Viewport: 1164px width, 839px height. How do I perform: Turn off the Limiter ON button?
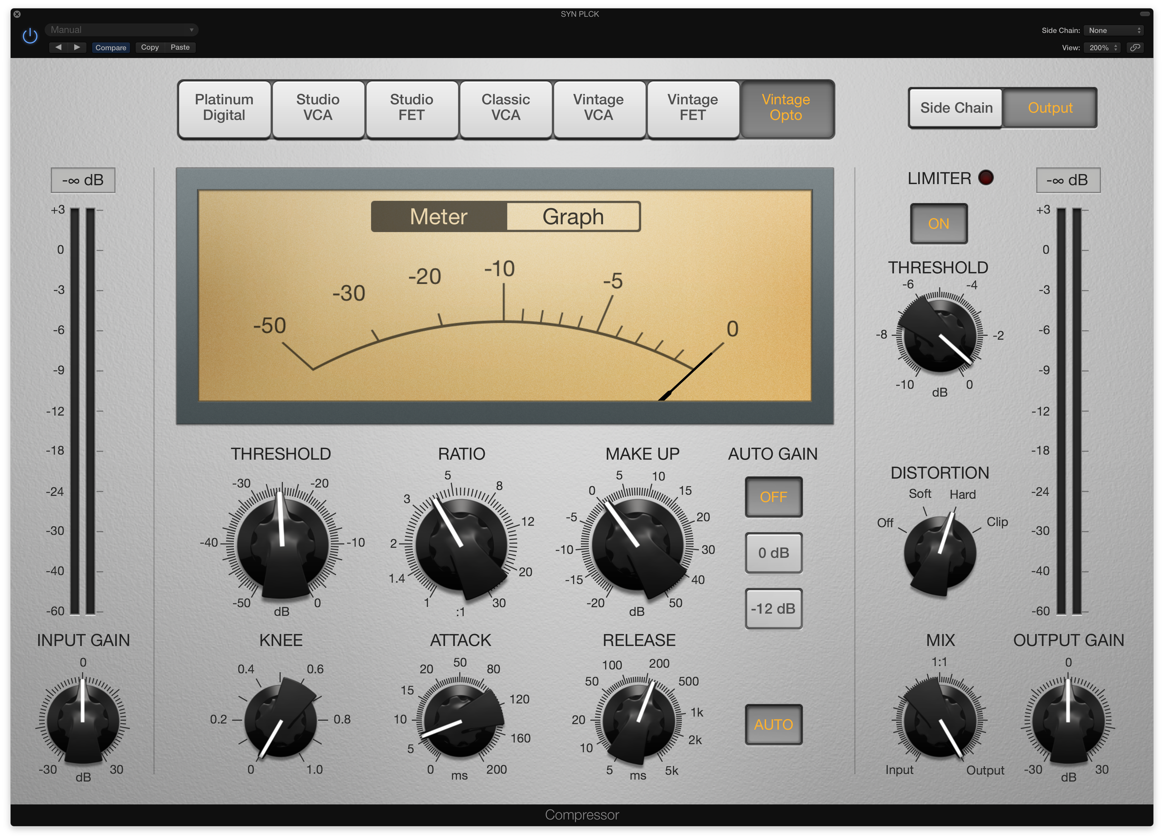pyautogui.click(x=938, y=224)
